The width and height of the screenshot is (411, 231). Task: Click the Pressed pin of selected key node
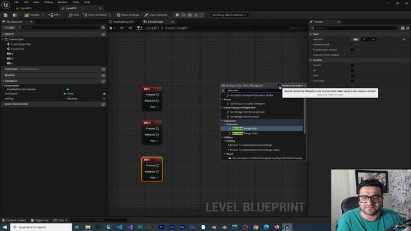(157, 166)
